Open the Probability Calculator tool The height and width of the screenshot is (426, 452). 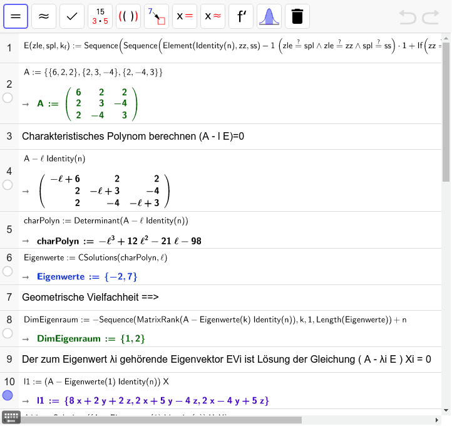tap(269, 16)
